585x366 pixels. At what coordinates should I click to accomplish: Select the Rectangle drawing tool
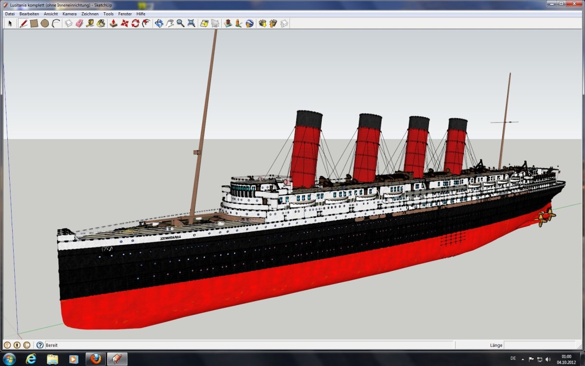(x=34, y=23)
